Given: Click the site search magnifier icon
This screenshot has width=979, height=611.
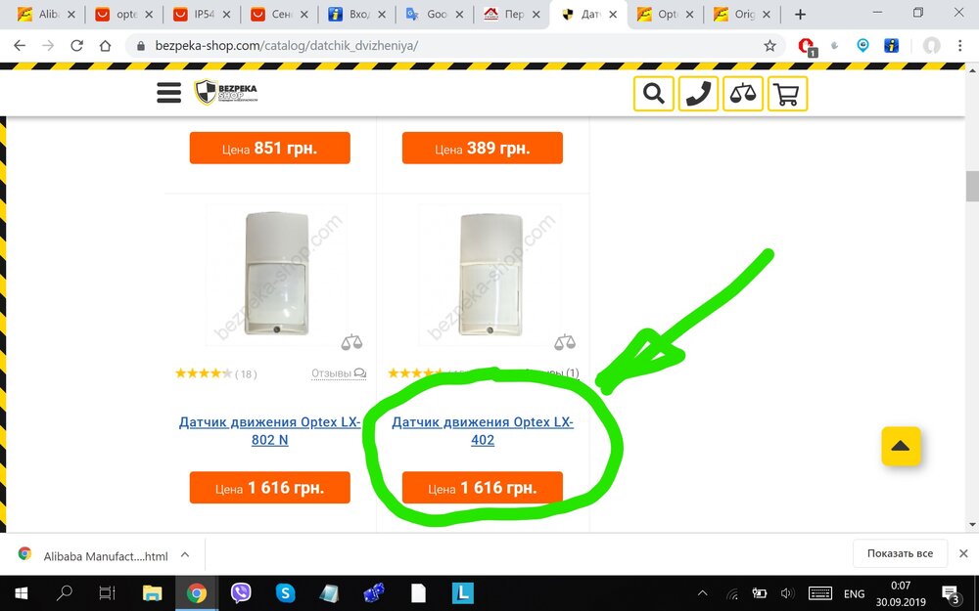Looking at the screenshot, I should [x=653, y=94].
